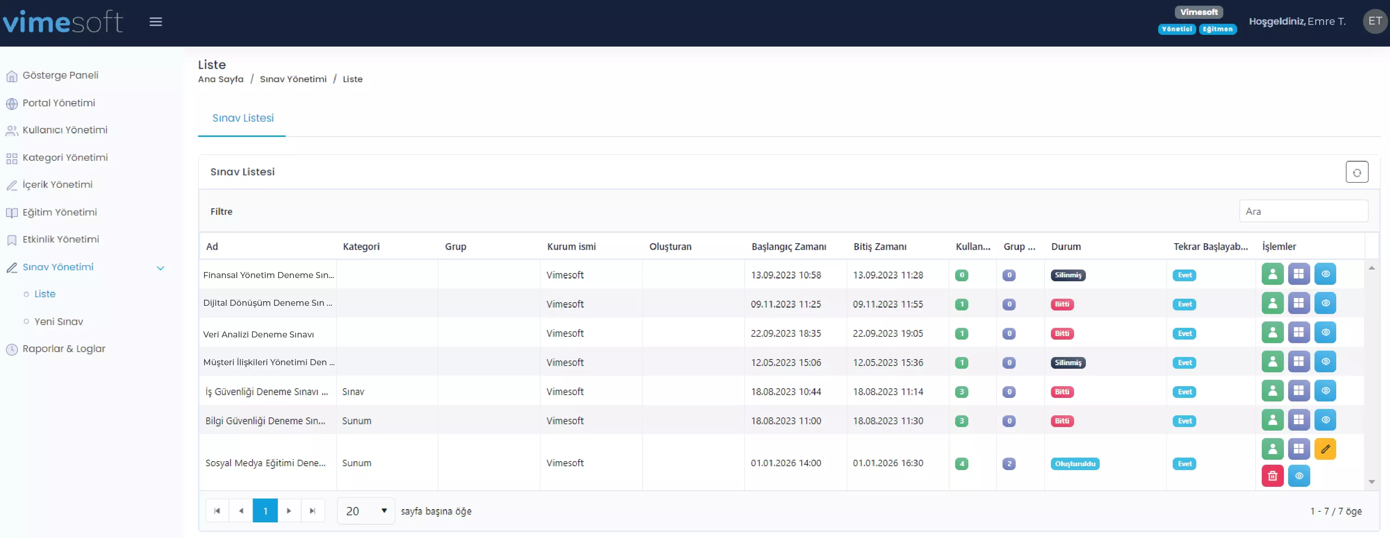This screenshot has width=1390, height=538.
Task: Go to last page of list
Action: coord(312,511)
